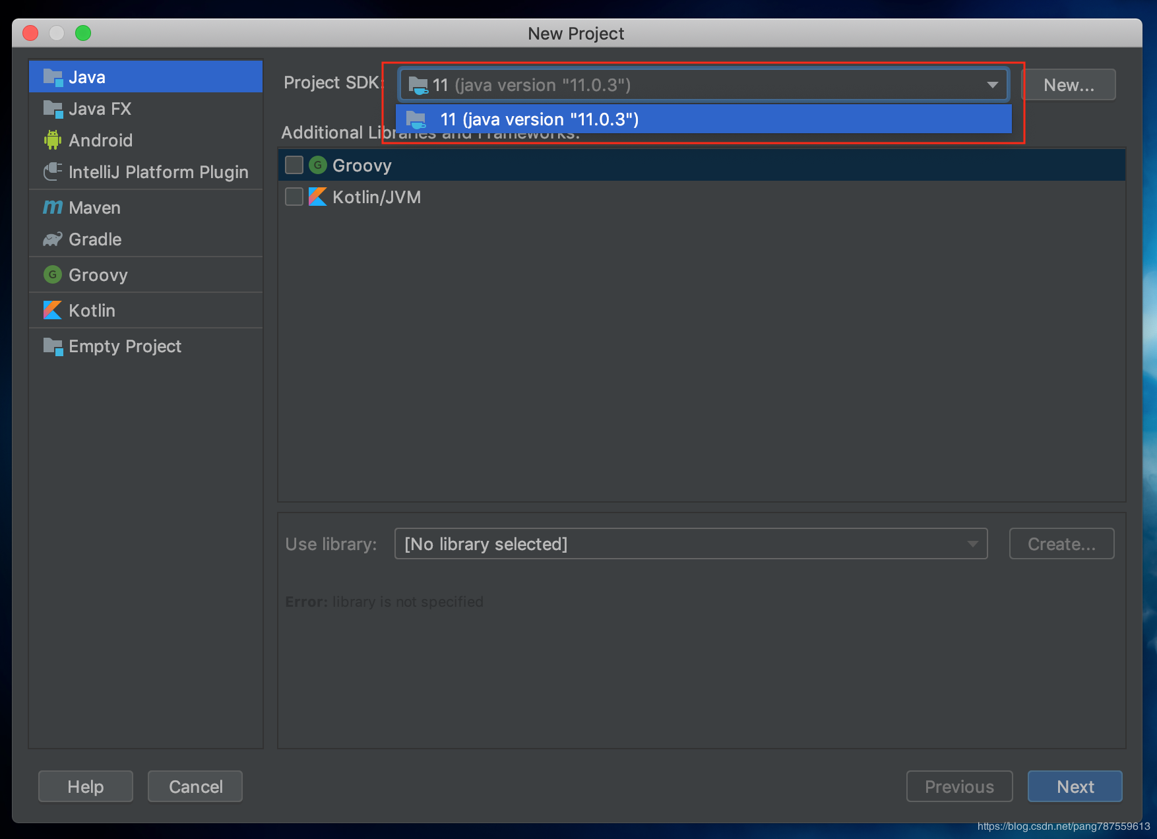Enable the Groovy framework checkbox
Screen dimensions: 1157x839
pyautogui.click(x=294, y=165)
